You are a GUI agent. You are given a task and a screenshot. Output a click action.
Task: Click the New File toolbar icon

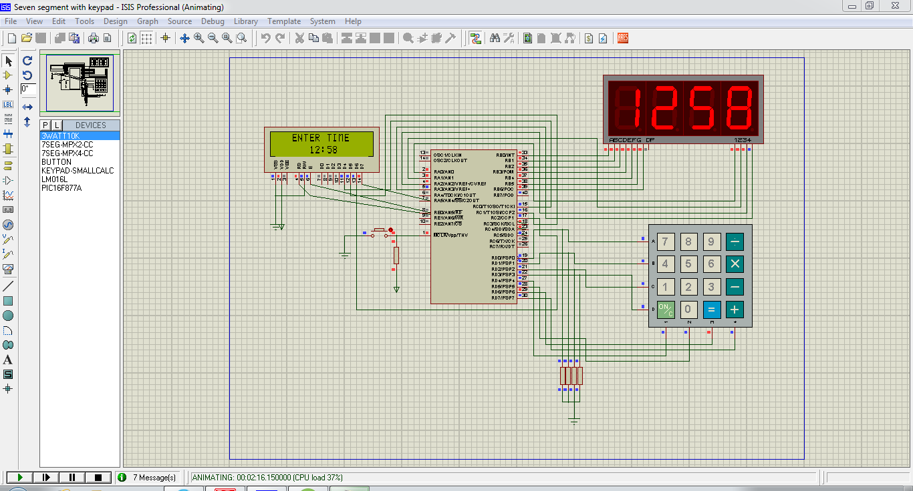click(12, 38)
